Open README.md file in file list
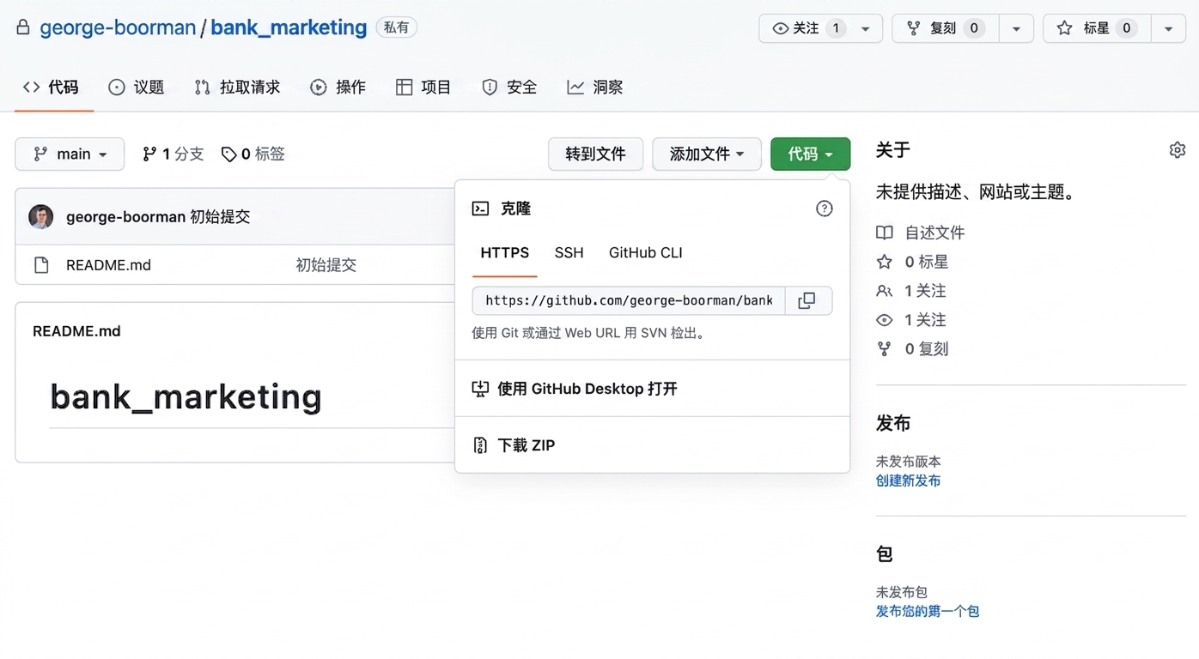The image size is (1199, 659). coord(108,265)
